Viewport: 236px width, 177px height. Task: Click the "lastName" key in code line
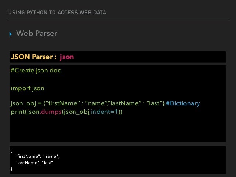click(125, 103)
